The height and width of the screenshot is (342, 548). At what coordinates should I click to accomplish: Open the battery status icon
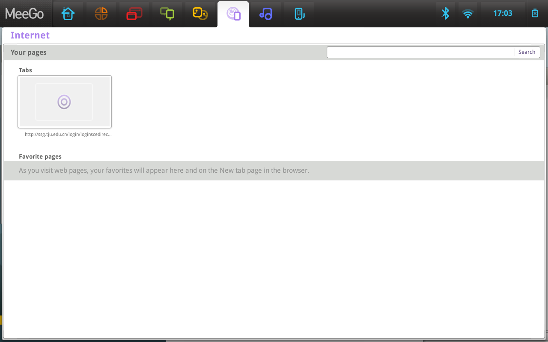(535, 13)
